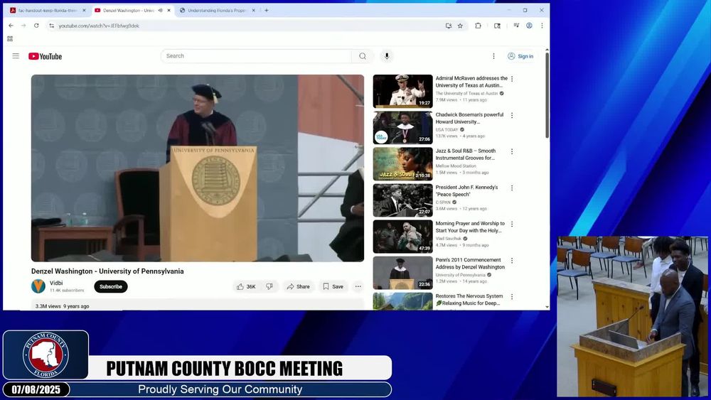Open the C-SPAN channel link
Image resolution: width=711 pixels, height=400 pixels.
[x=443, y=202]
